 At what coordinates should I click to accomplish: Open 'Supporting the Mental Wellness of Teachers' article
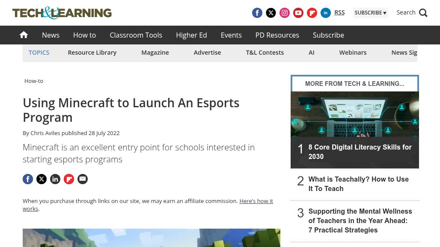pos(360,221)
